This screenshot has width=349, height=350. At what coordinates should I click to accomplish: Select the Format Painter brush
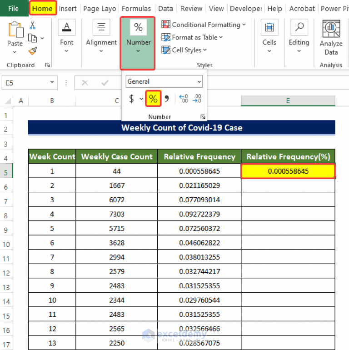[x=33, y=51]
